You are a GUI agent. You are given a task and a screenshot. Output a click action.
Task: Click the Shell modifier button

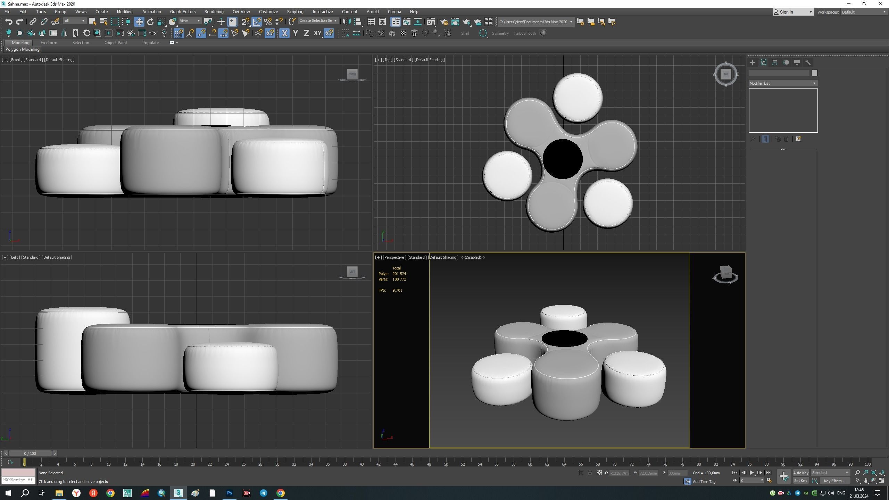coord(465,33)
